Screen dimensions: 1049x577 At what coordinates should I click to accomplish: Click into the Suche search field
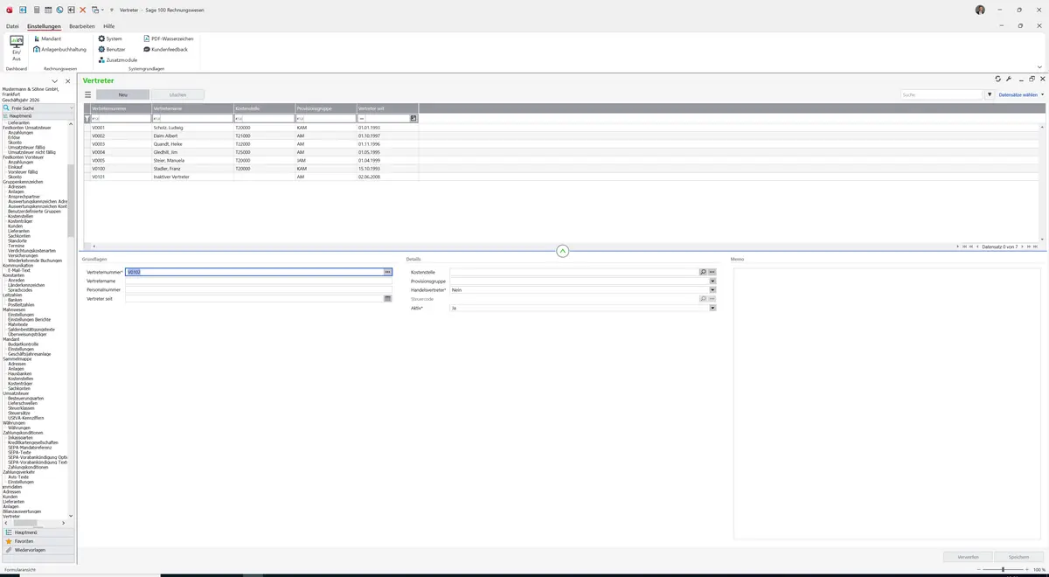click(x=942, y=94)
